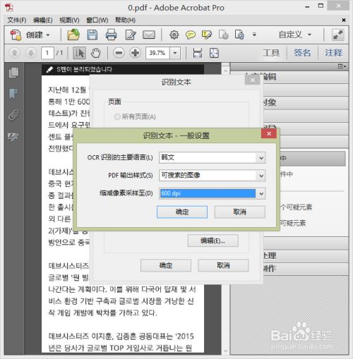The width and height of the screenshot is (353, 359).
Task: Open the 编辑(E) menu
Action: (x=43, y=20)
